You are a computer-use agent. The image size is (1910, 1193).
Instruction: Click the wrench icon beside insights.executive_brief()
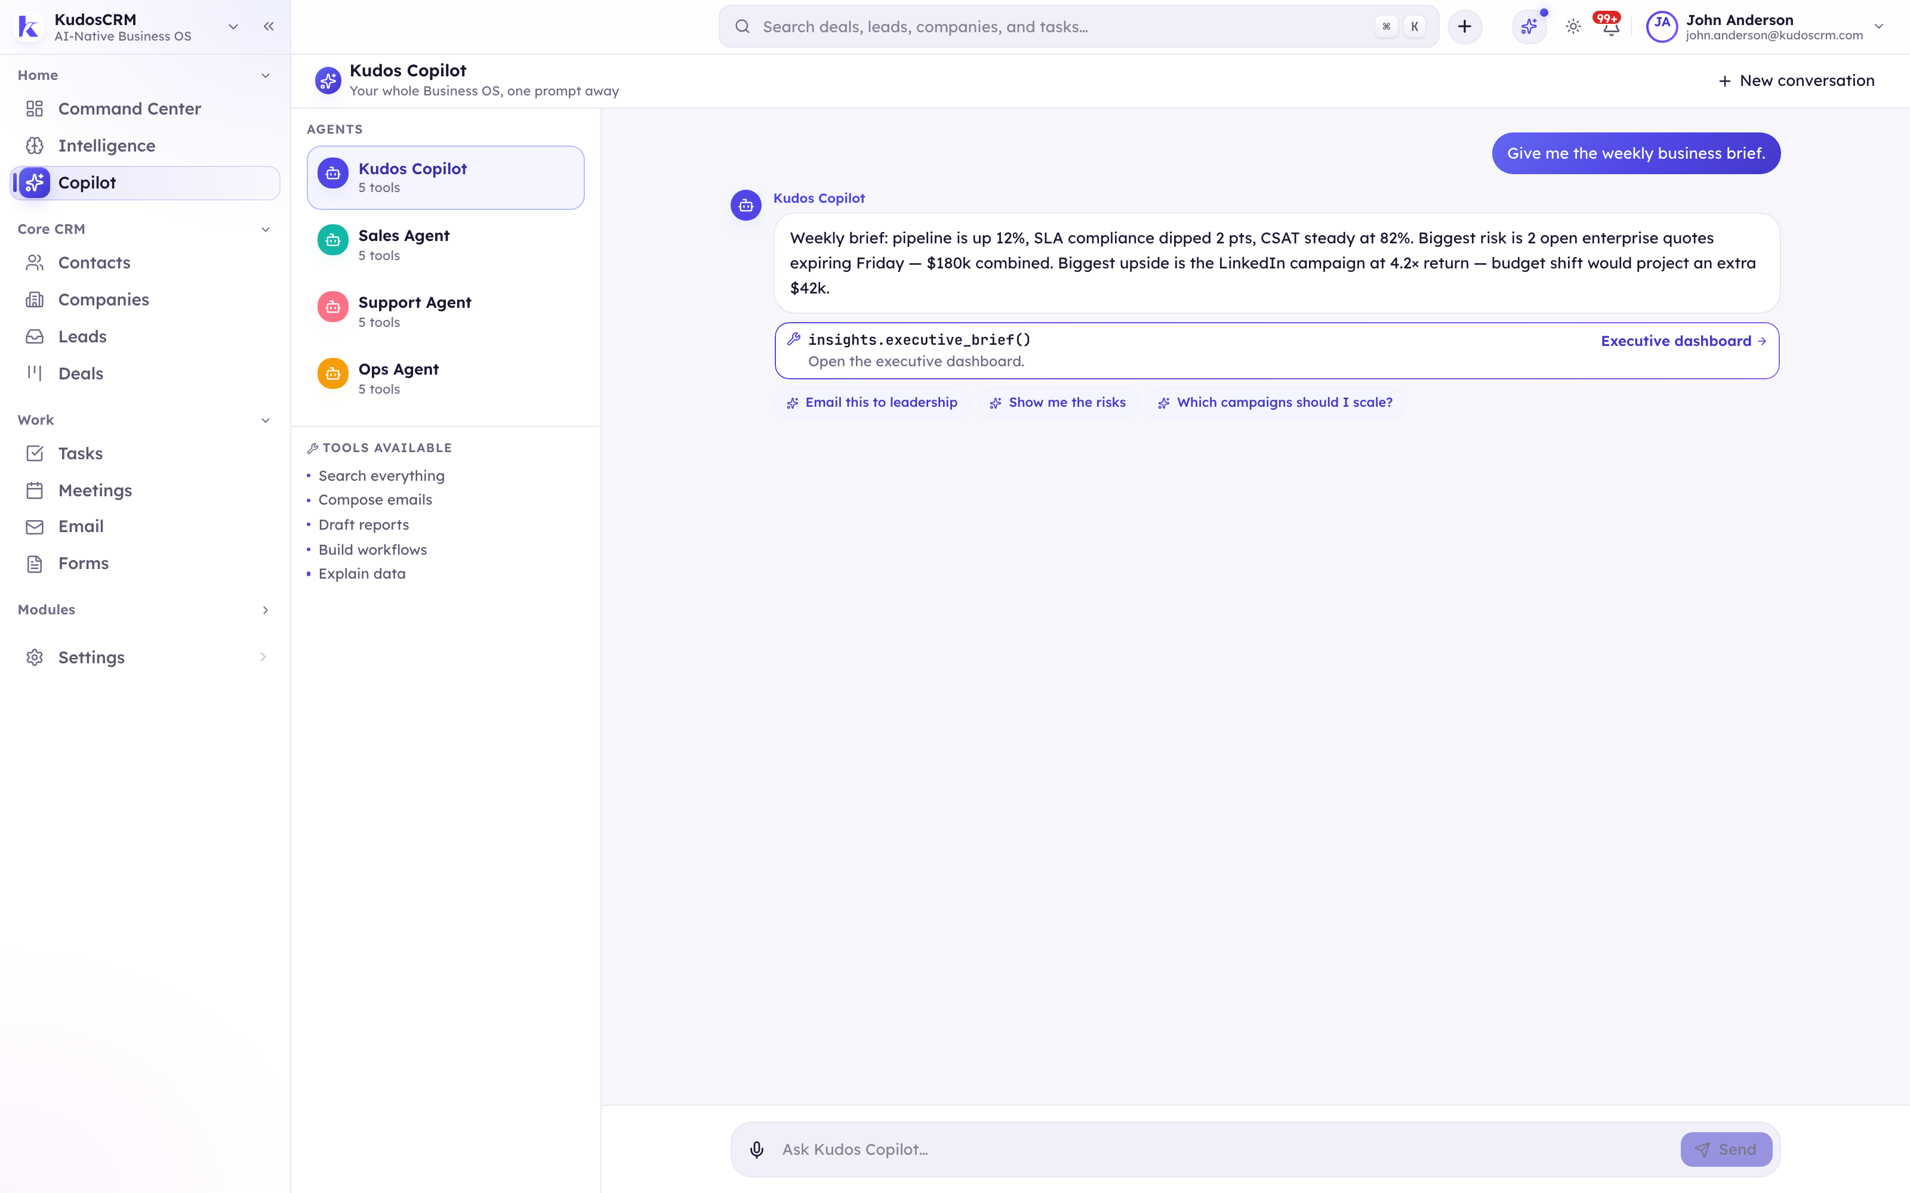coord(794,339)
